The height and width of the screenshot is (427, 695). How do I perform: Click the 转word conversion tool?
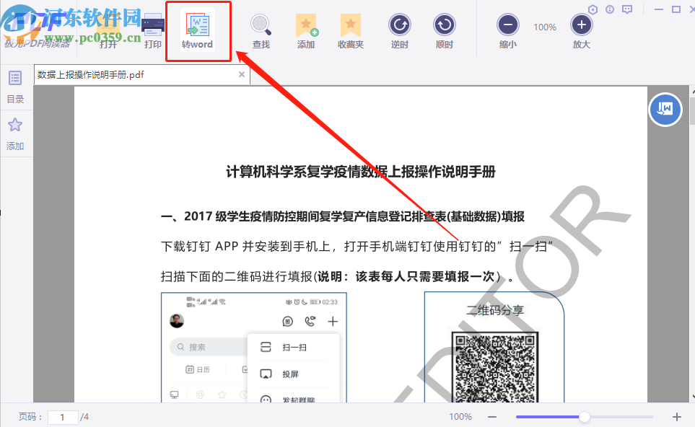click(x=197, y=29)
